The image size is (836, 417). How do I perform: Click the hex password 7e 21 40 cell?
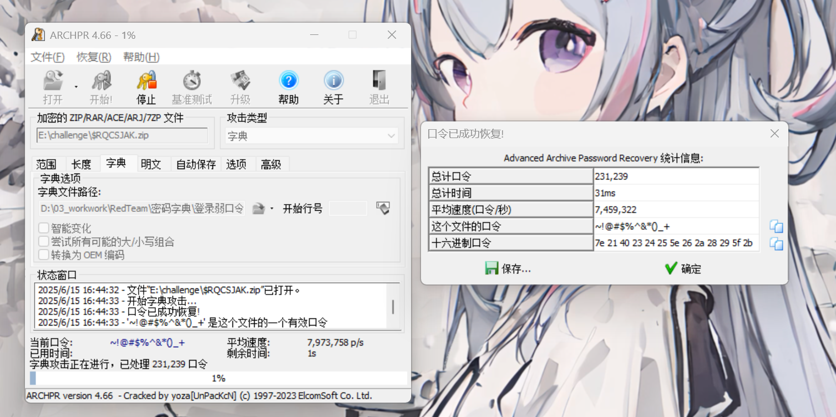676,243
